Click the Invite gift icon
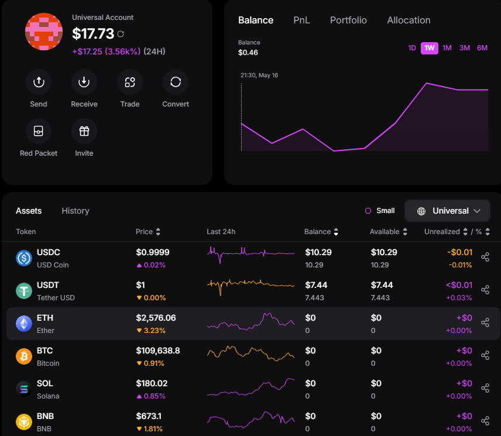Image resolution: width=501 pixels, height=436 pixels. point(84,131)
